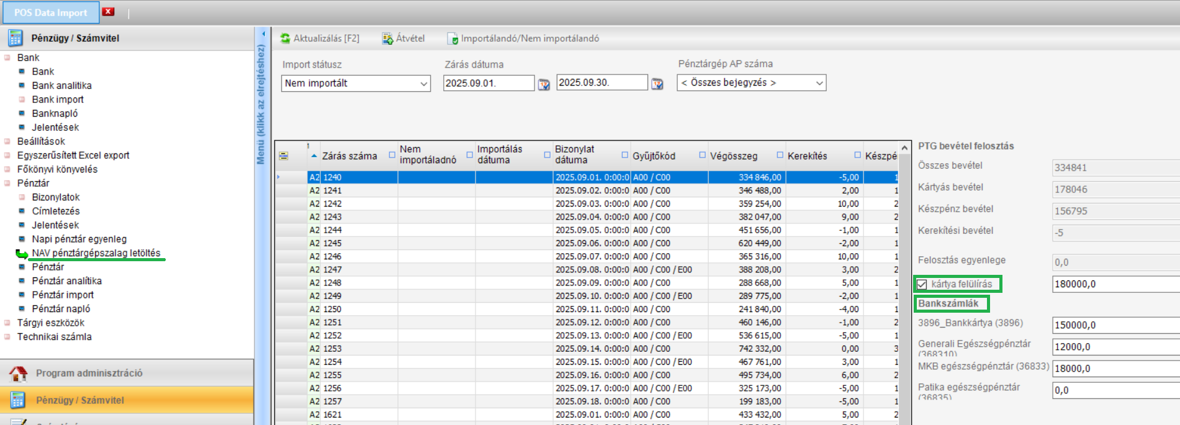Click the Pénzügy / Számvitel header icon
The image size is (1180, 425).
(16, 38)
